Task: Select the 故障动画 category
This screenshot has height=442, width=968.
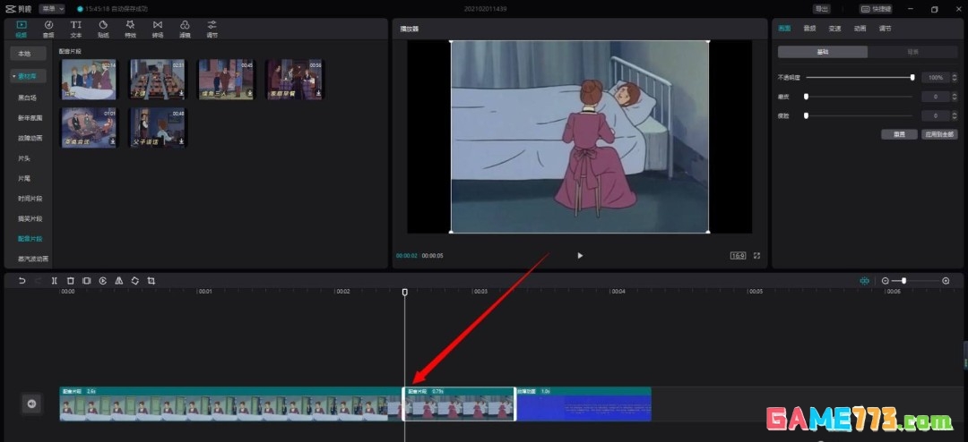Action: [30, 138]
